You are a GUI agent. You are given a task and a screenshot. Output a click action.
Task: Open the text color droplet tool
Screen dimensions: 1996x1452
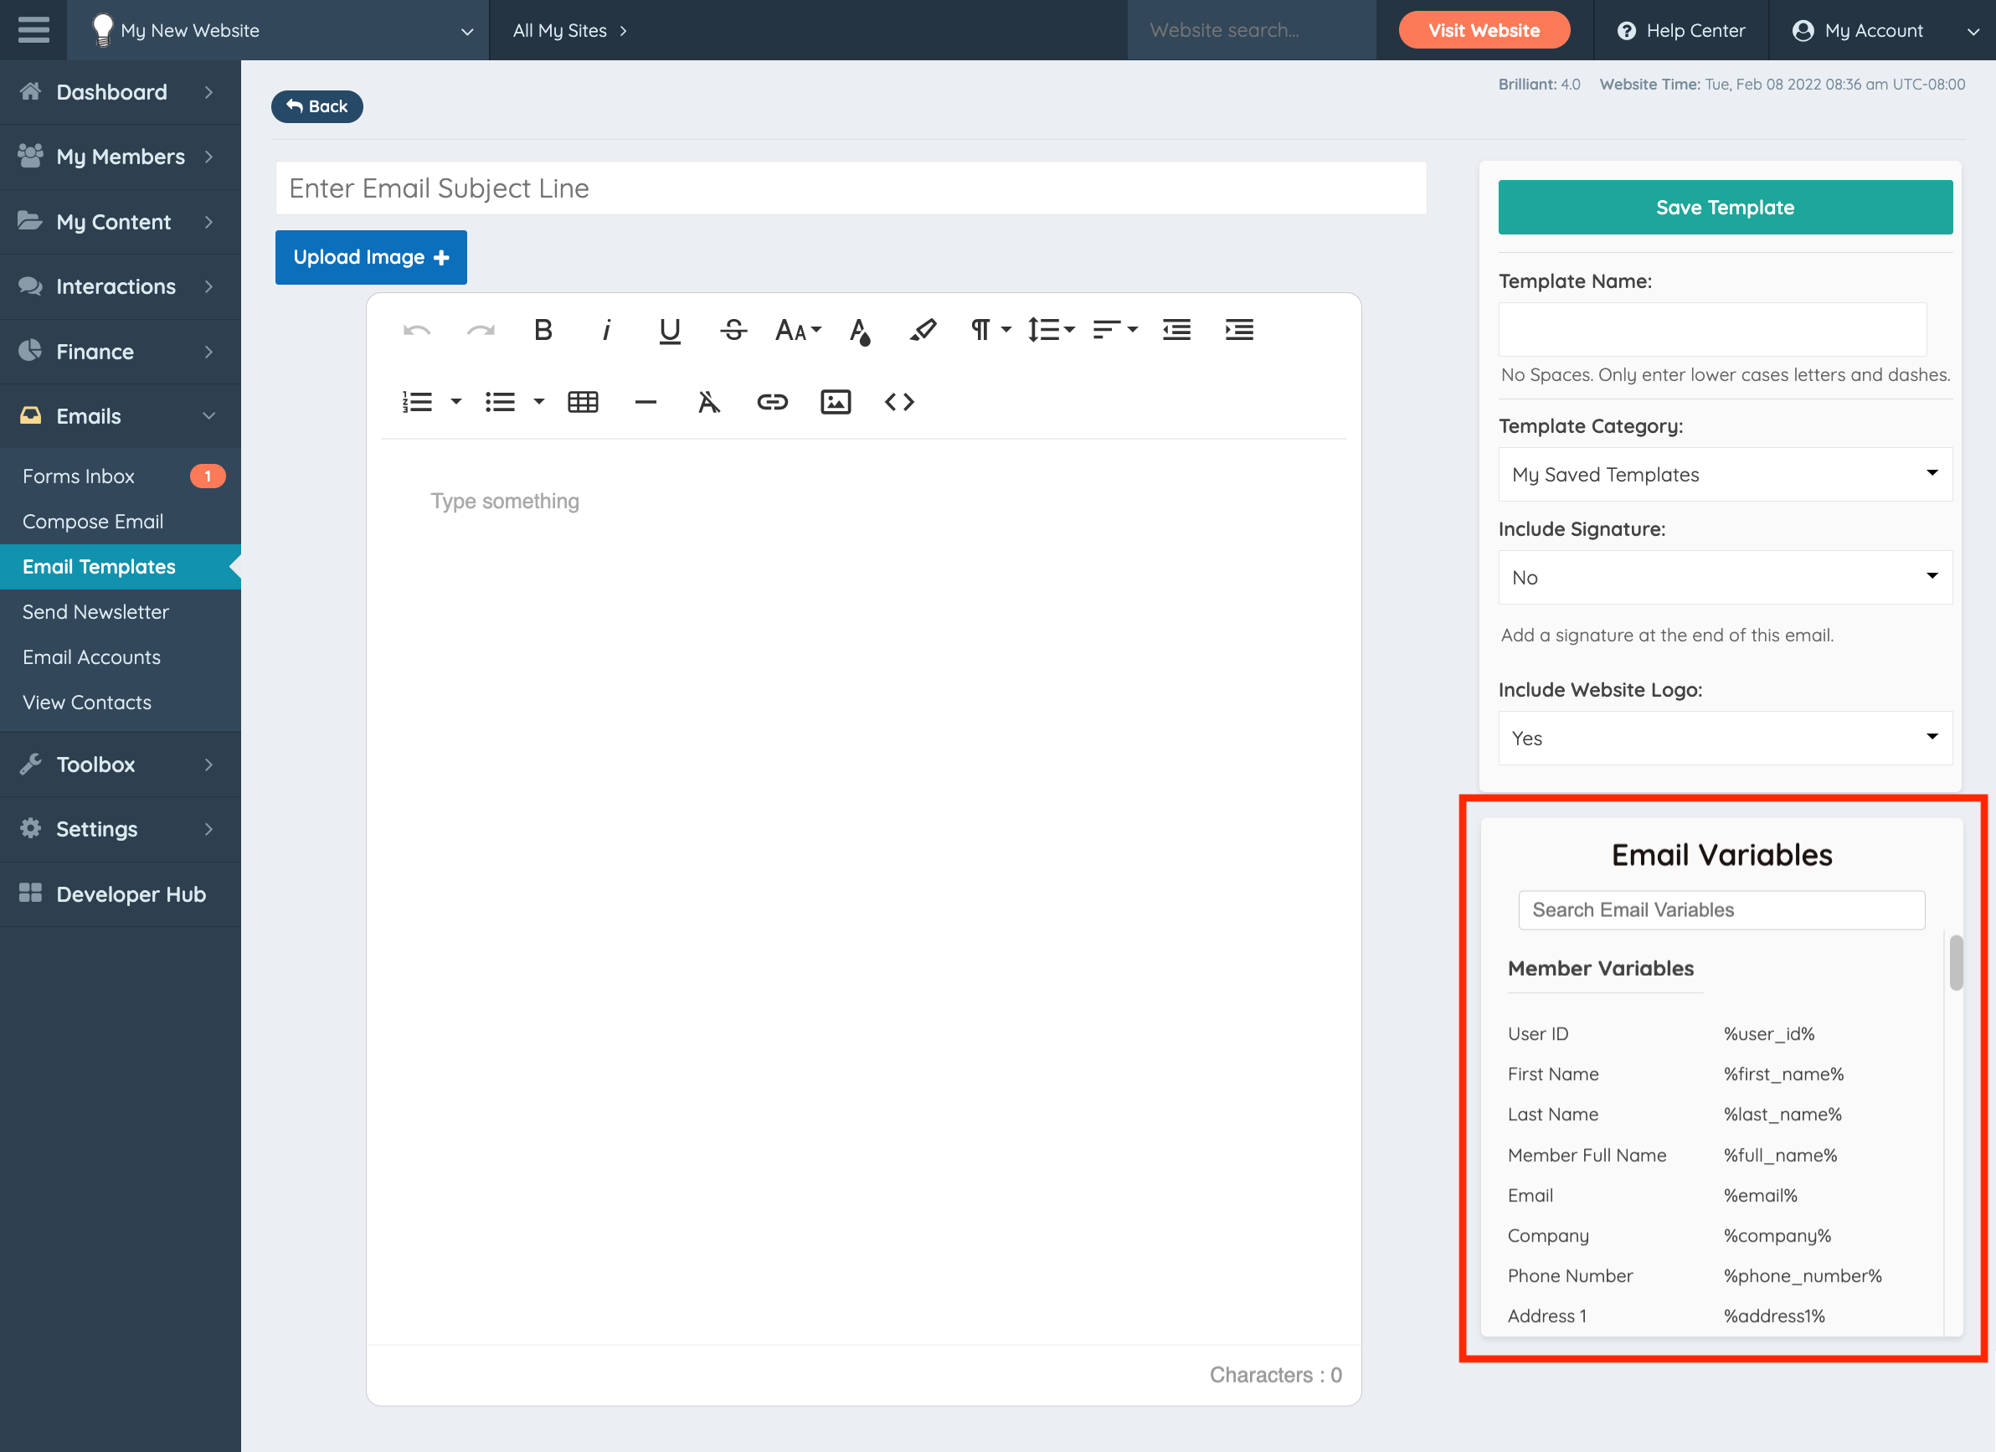860,332
